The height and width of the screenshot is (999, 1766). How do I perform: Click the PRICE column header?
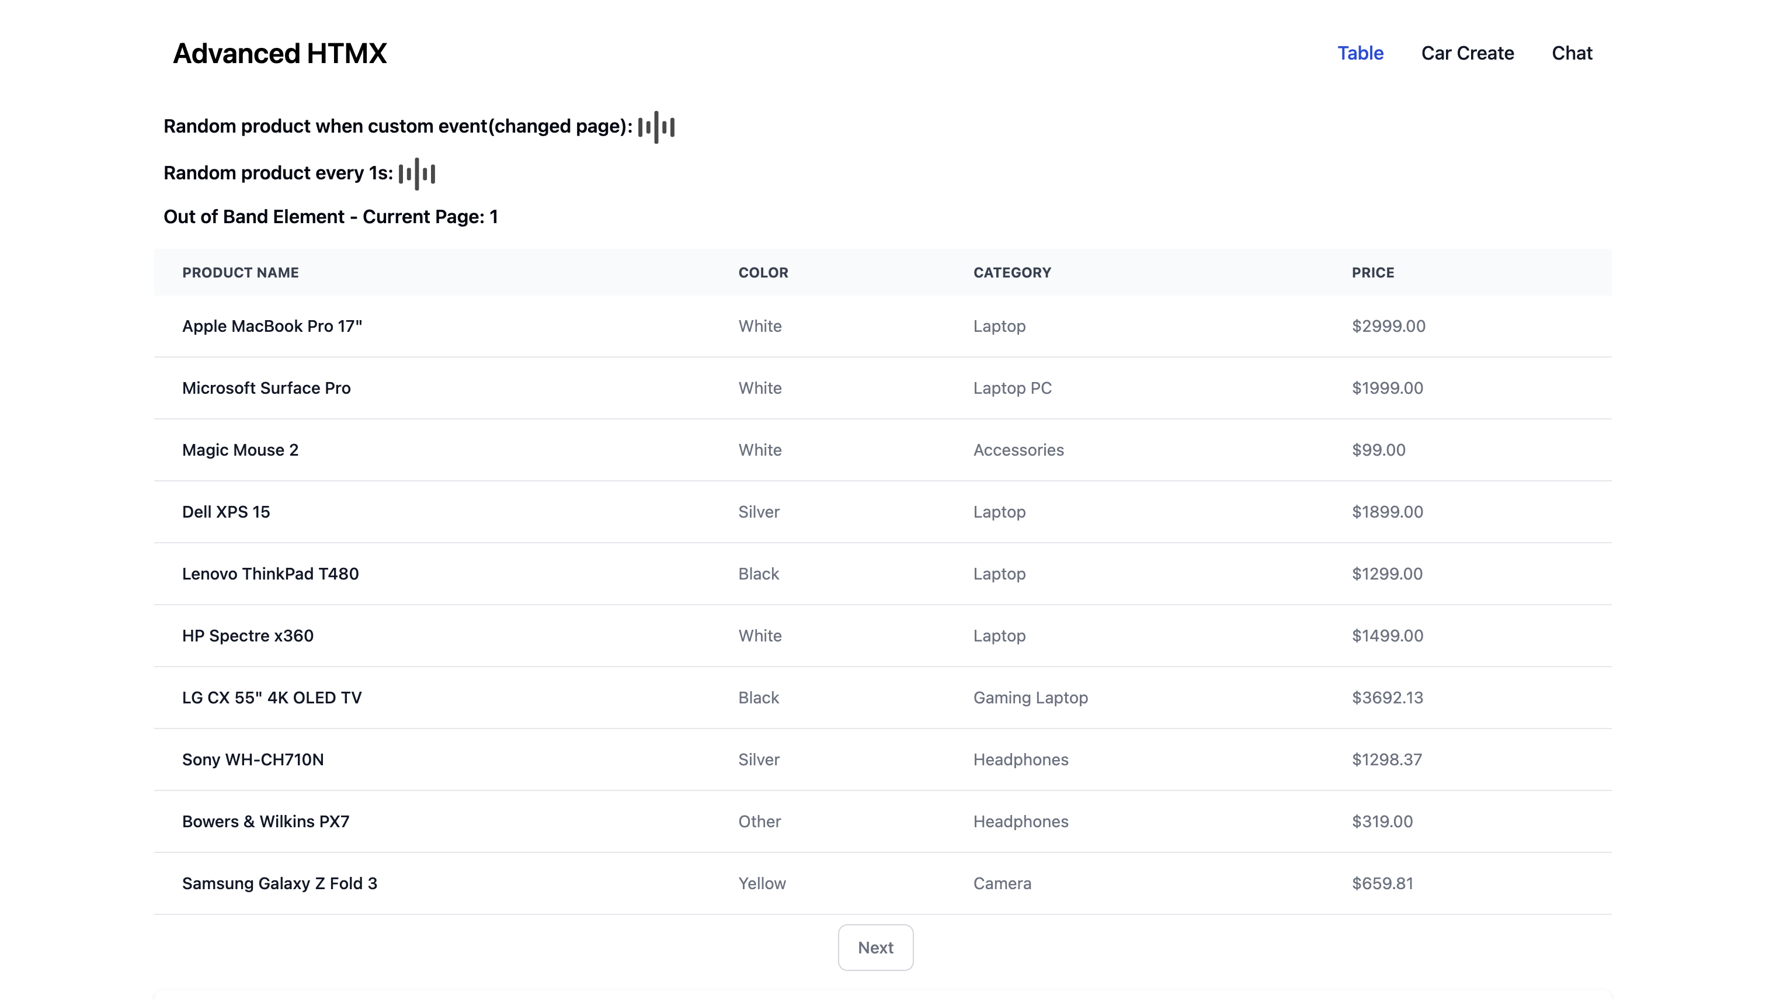1372,272
